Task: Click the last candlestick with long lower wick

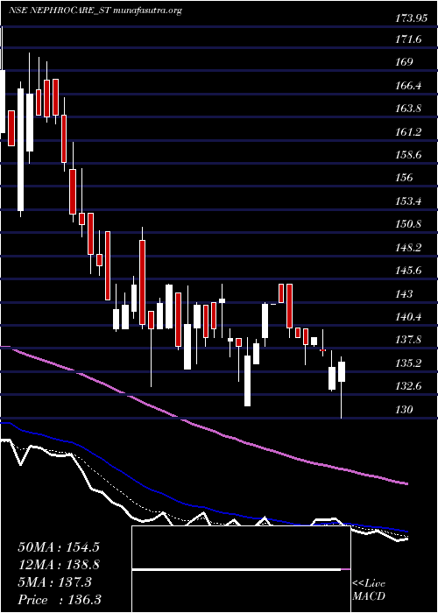Action: (x=342, y=387)
